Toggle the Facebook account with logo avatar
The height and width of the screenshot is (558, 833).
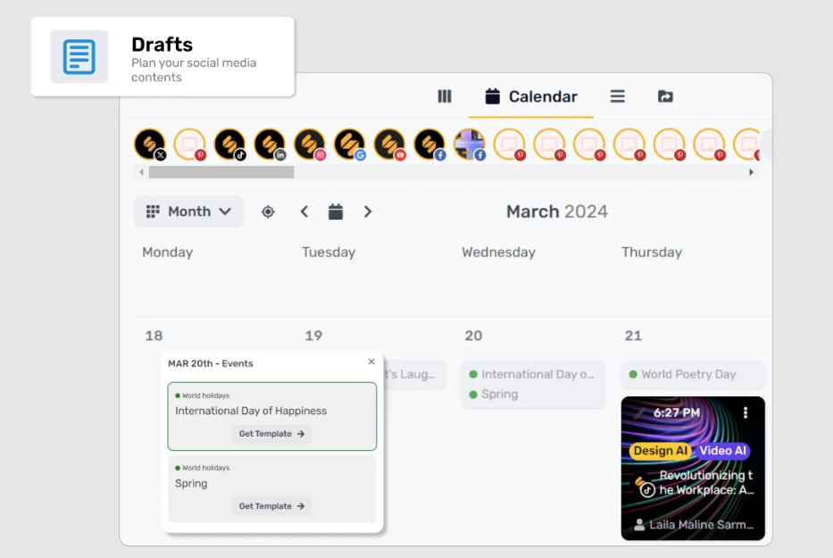click(x=429, y=144)
